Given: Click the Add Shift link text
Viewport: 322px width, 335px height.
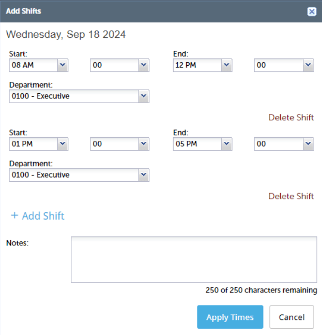Looking at the screenshot, I should (x=43, y=216).
